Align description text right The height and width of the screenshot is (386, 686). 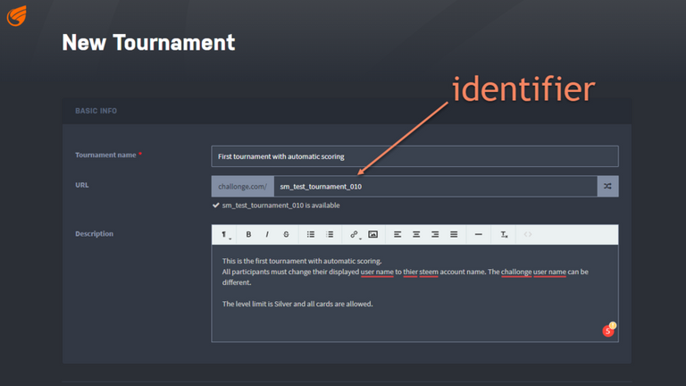(435, 234)
